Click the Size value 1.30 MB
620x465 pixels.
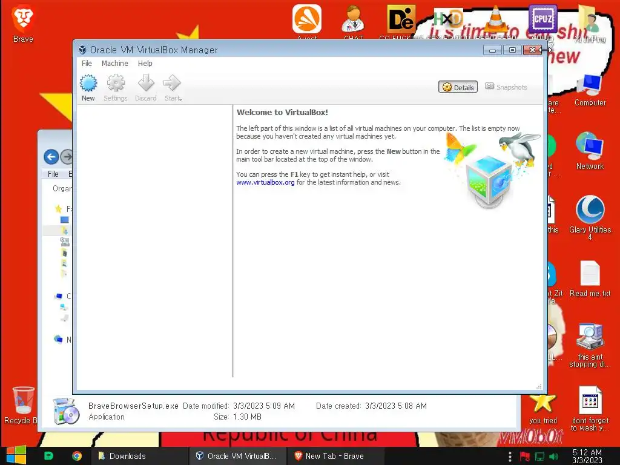tap(247, 417)
